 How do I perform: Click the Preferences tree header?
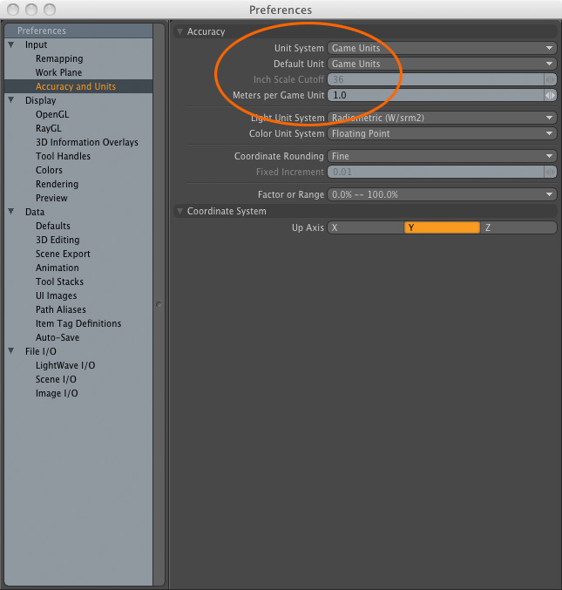78,31
